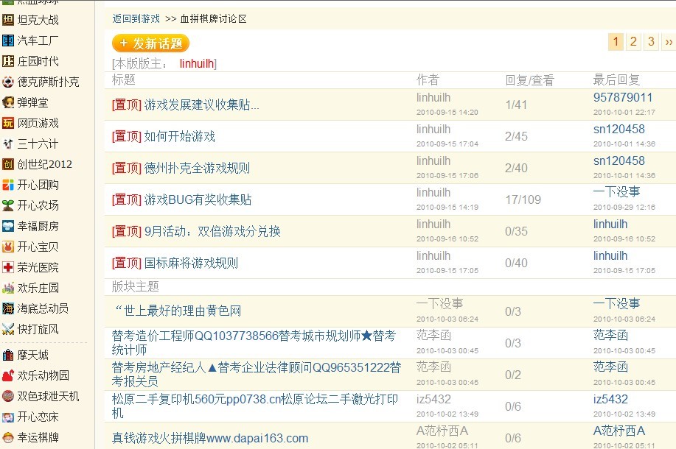The height and width of the screenshot is (449, 676).
Task: Click reply count 1/41
Action: click(516, 105)
